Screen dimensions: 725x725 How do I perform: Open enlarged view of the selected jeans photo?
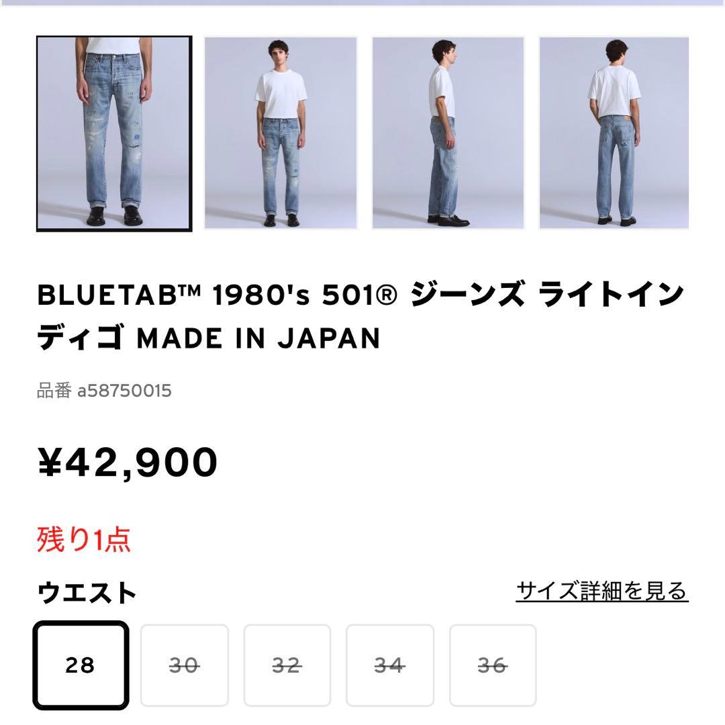pyautogui.click(x=114, y=132)
